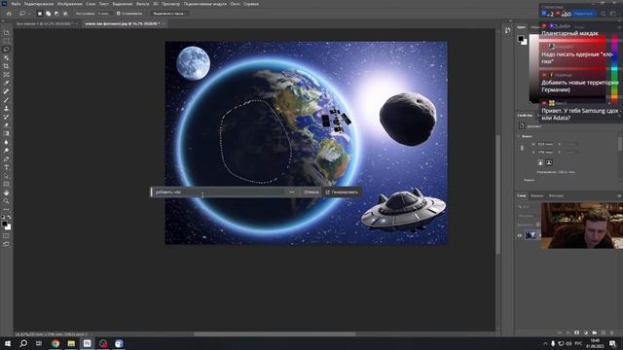The width and height of the screenshot is (623, 350).
Task: Select the Rectangular Marquee tool
Action: coord(7,41)
